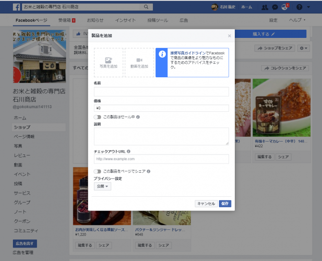Click the Facebook logo icon
322x261 pixels.
(16, 7)
